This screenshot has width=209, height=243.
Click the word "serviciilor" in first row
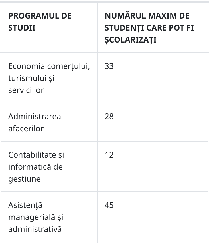26,90
